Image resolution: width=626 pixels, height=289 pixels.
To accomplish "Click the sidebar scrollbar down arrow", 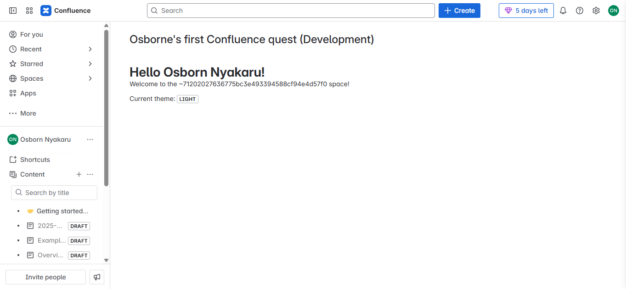I will 106,260.
